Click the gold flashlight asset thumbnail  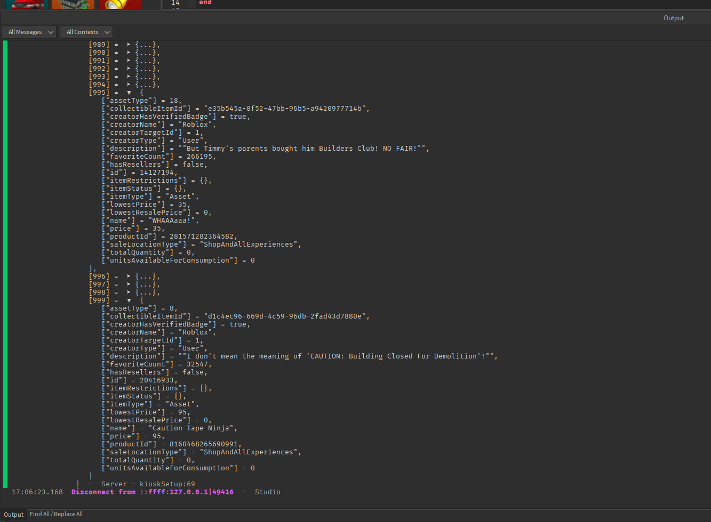click(x=119, y=5)
